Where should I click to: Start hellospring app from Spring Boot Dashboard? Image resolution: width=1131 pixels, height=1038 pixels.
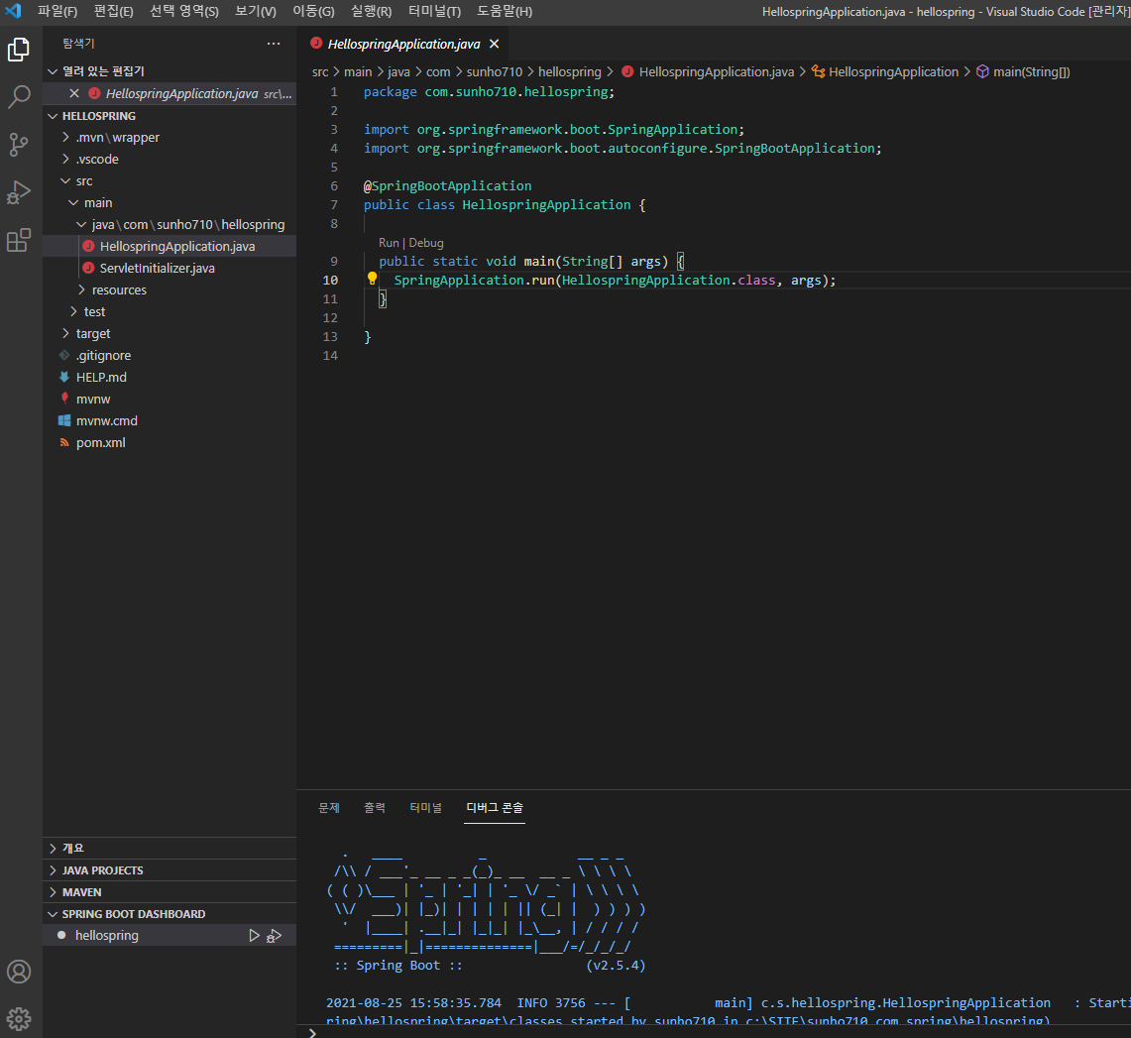pyautogui.click(x=254, y=936)
